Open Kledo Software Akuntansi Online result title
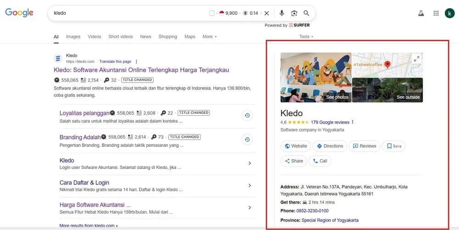The image size is (459, 230). [141, 70]
